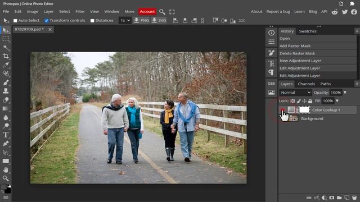
Task: Open the 1x export scale dropdown
Action: 125,21
